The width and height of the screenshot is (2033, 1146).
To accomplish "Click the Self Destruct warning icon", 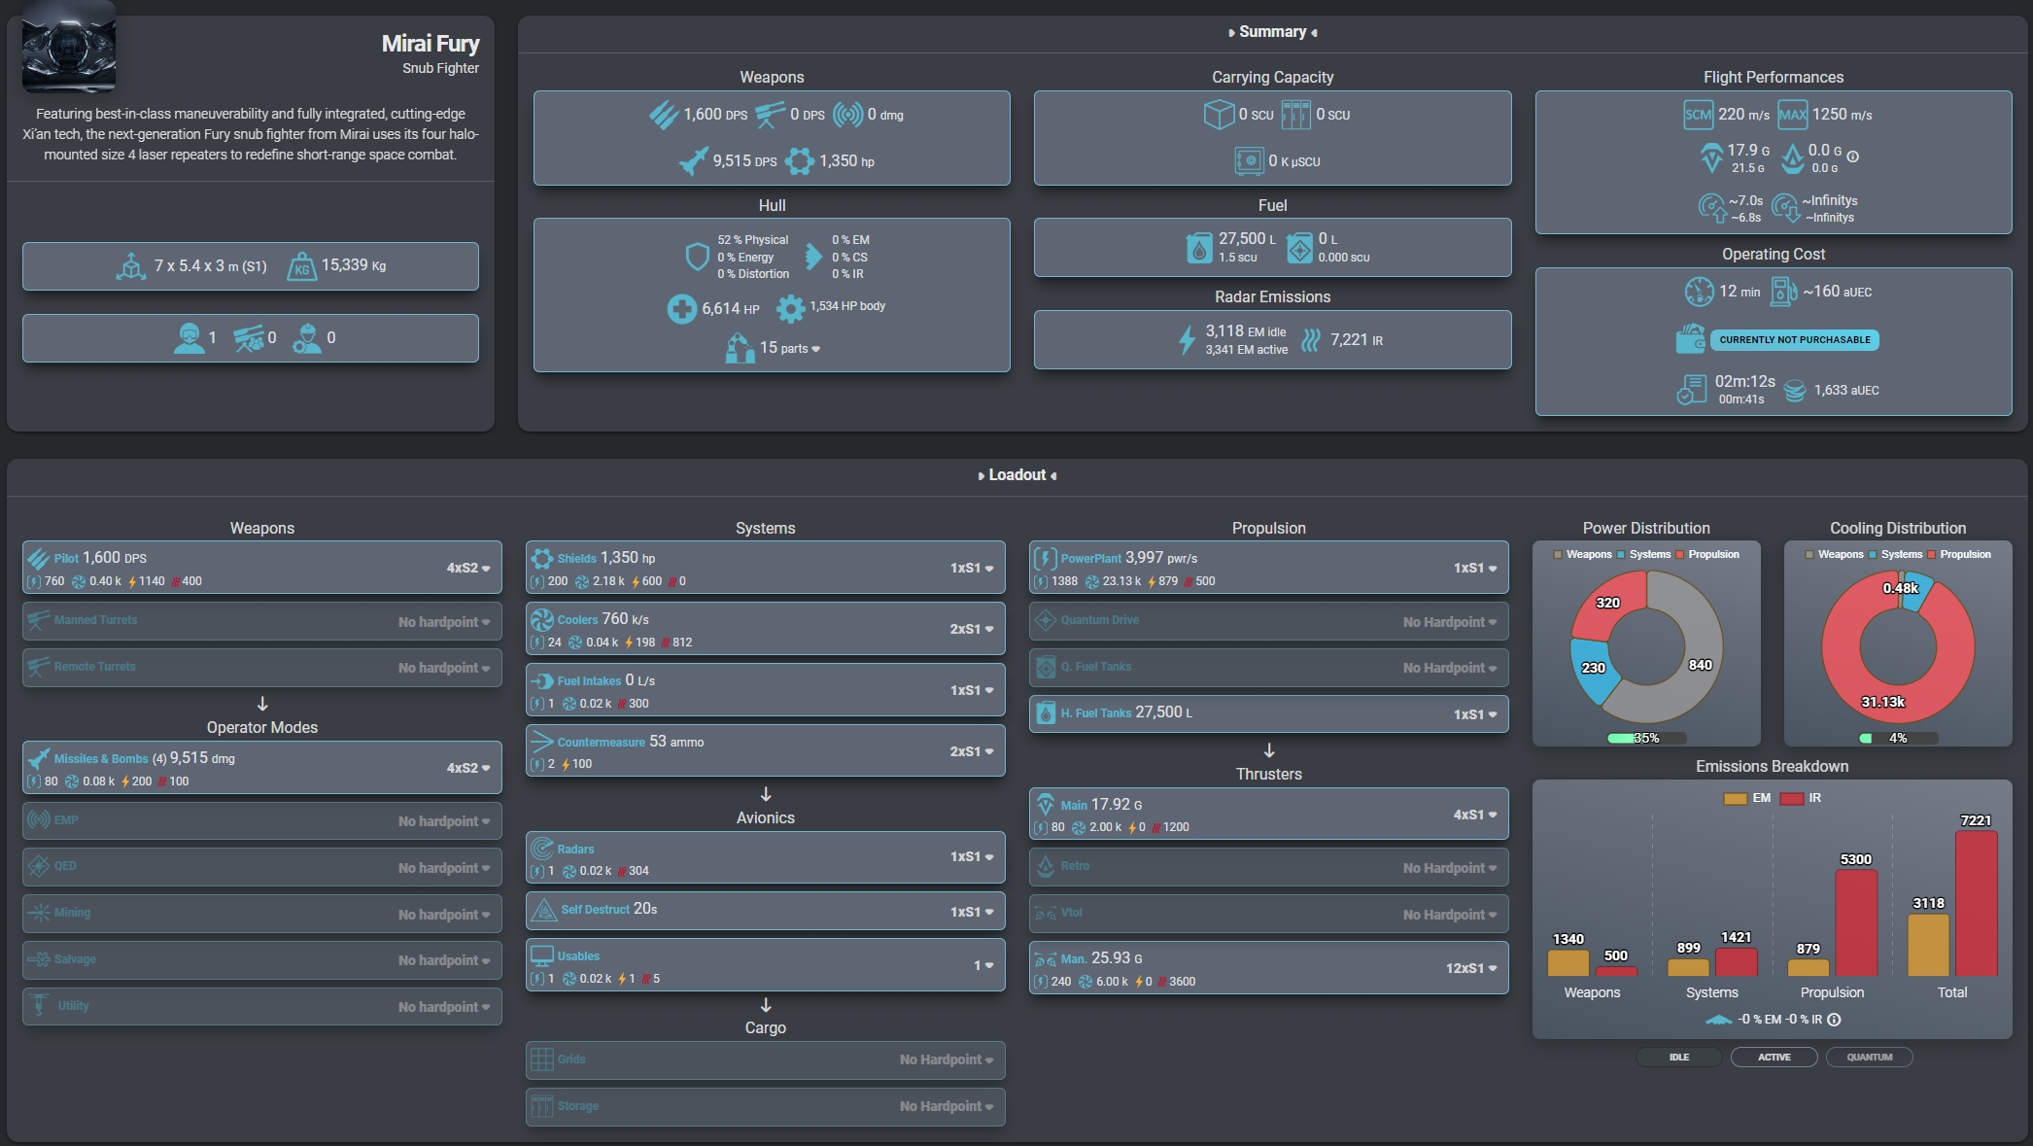I will pyautogui.click(x=543, y=910).
